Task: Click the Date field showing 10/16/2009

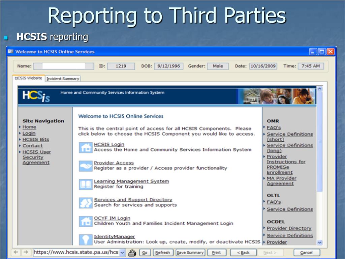Action: click(263, 66)
